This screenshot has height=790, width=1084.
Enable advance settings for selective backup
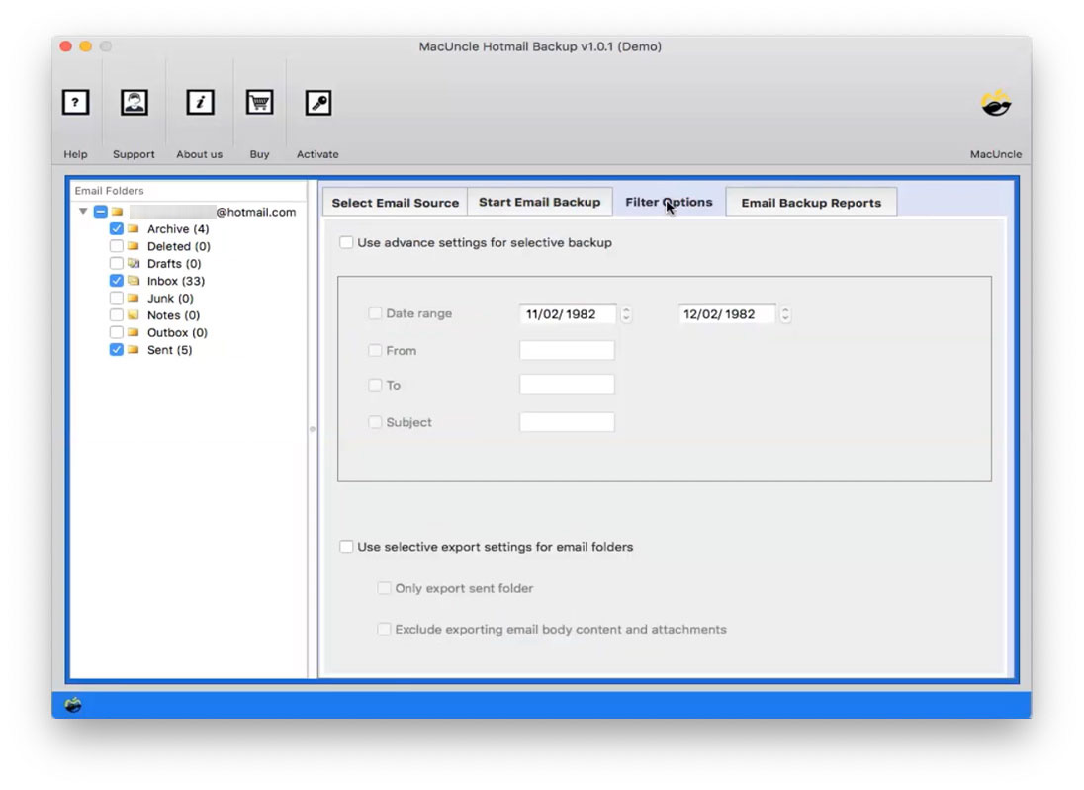pos(346,241)
